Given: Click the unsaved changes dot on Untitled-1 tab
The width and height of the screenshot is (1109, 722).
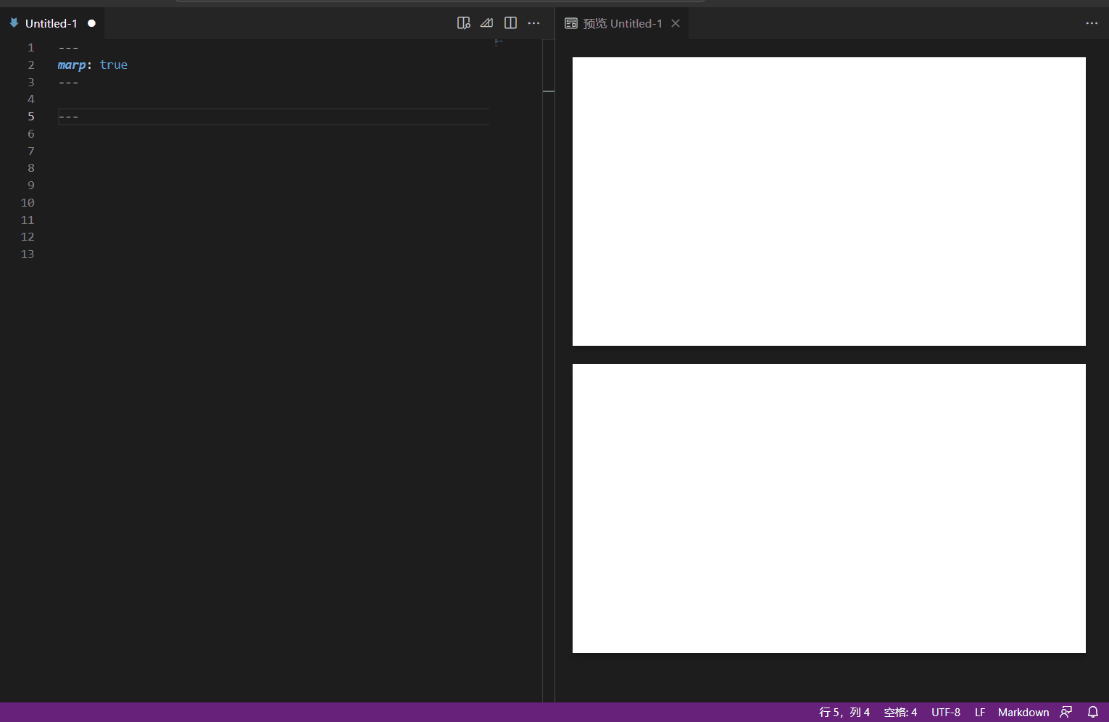Looking at the screenshot, I should (91, 22).
